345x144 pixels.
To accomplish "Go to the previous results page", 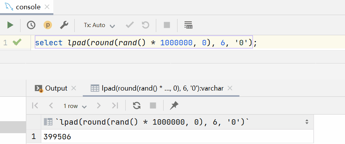I will point(51,106).
